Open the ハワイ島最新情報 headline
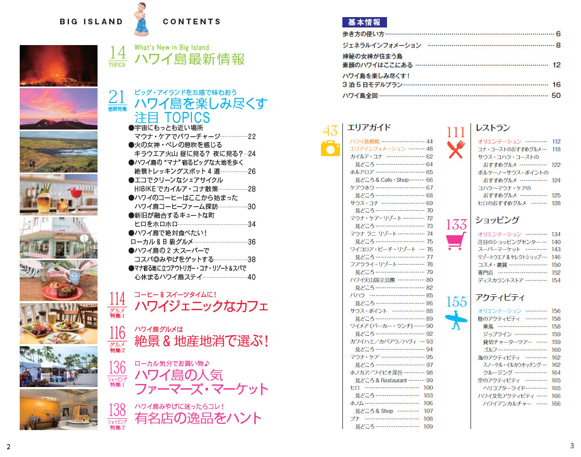 (x=189, y=59)
